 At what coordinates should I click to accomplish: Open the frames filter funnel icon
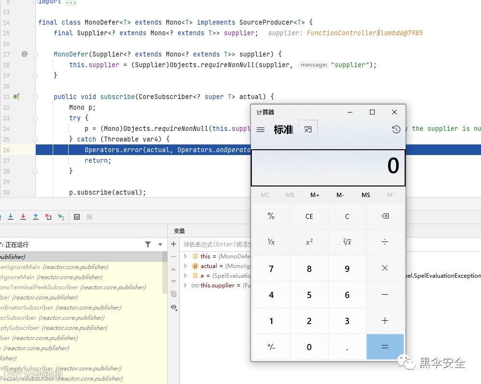[148, 244]
